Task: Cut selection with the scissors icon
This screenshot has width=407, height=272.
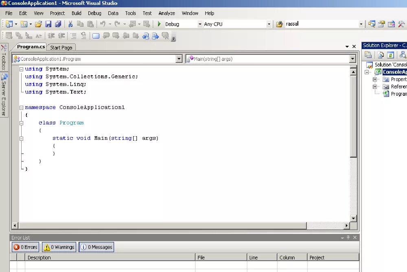Action: (70, 24)
